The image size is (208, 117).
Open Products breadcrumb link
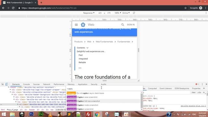pos(78,42)
